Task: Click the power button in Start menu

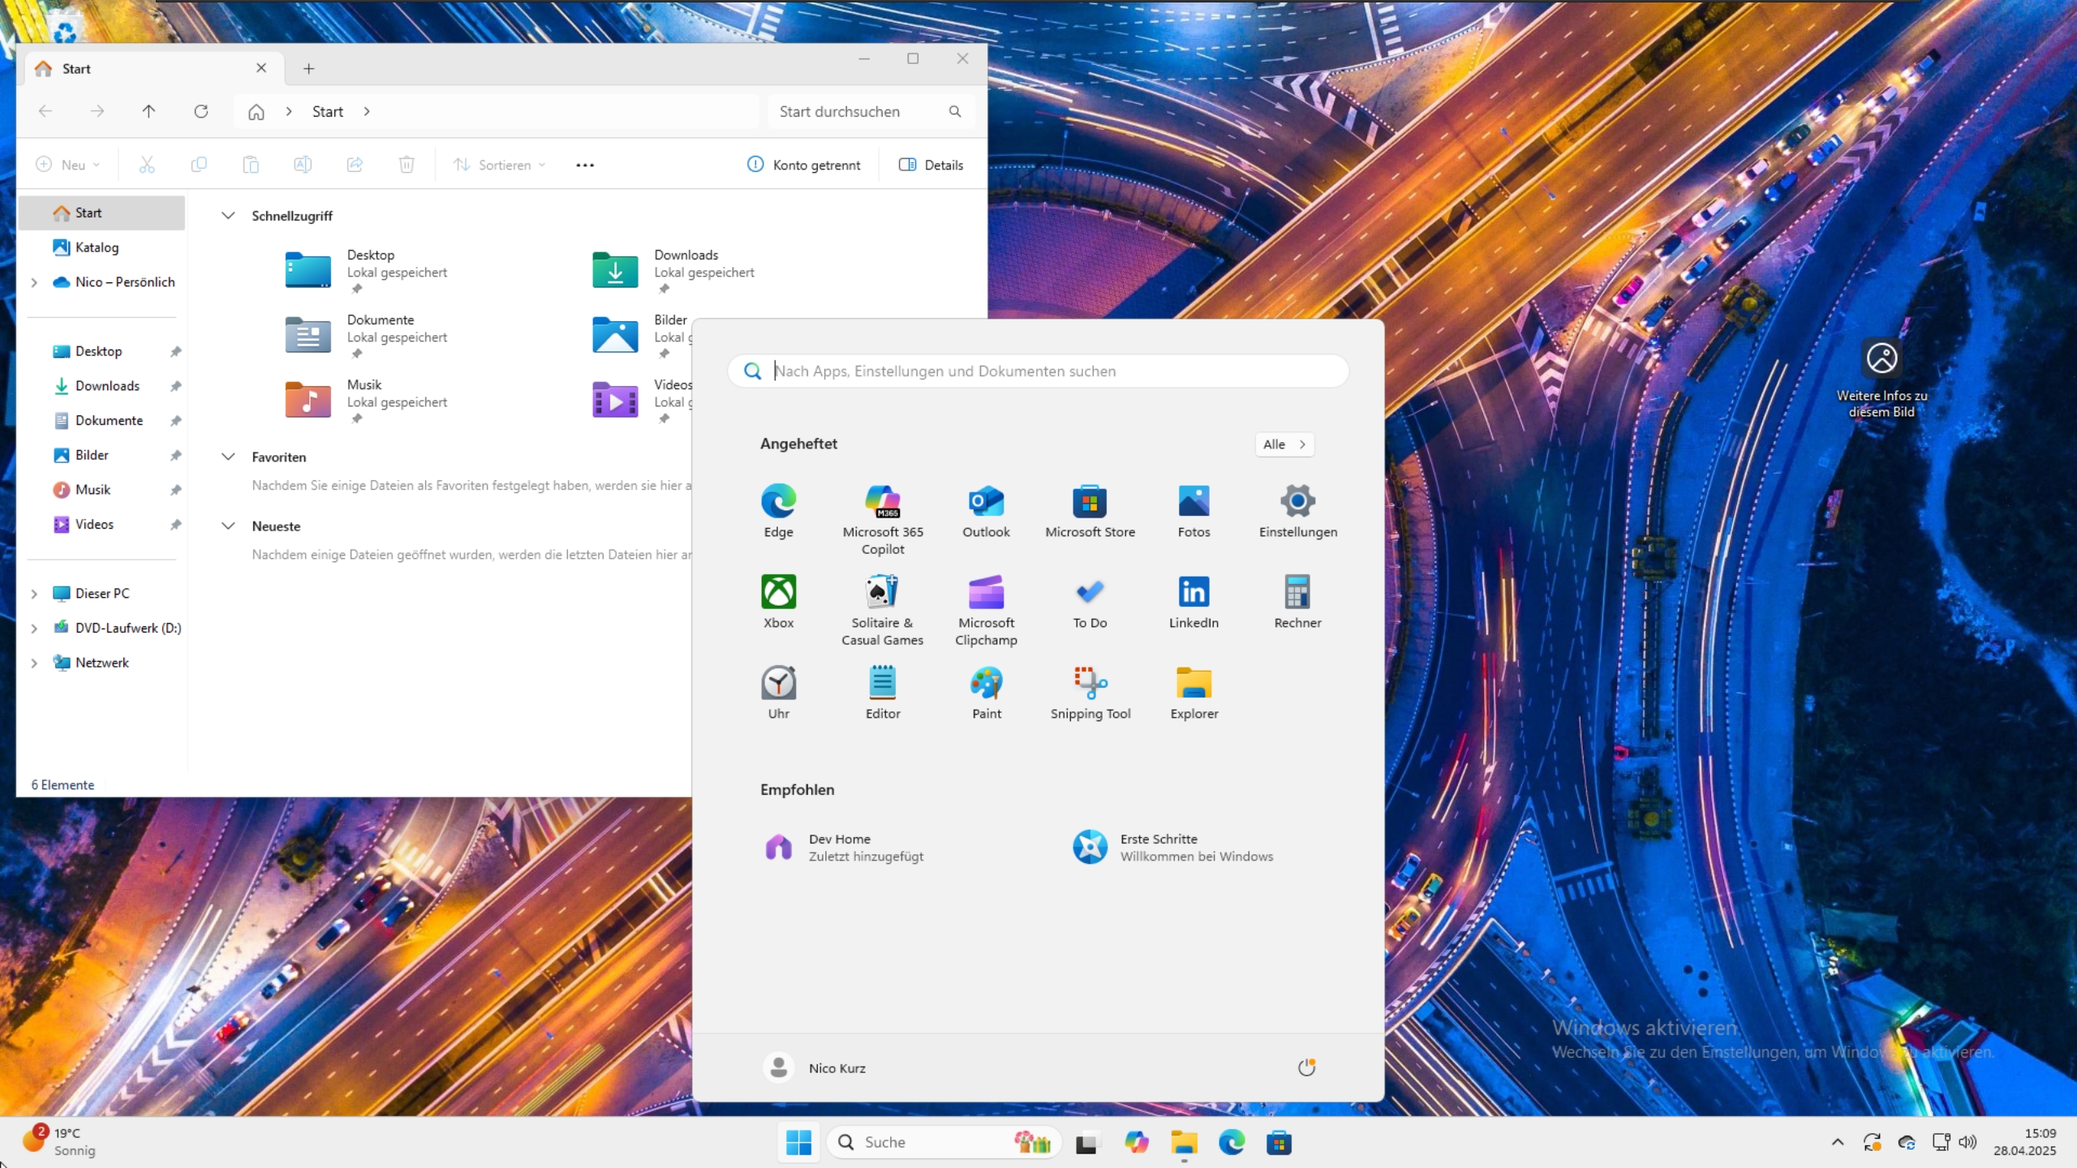Action: (x=1306, y=1067)
